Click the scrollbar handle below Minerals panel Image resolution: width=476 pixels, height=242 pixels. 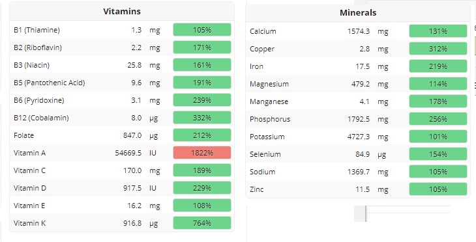click(x=361, y=213)
